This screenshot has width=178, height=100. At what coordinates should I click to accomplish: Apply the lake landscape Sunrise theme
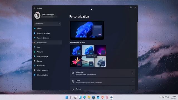[88, 62]
